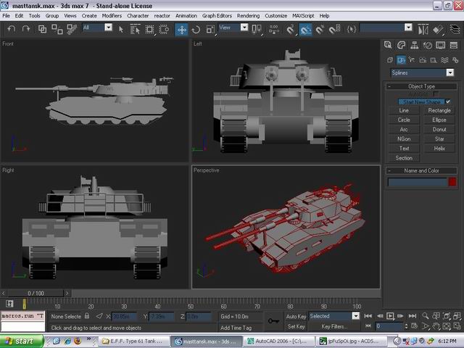Image resolution: width=464 pixels, height=348 pixels.
Task: Open the named selection sets dropdown
Action: [x=408, y=28]
